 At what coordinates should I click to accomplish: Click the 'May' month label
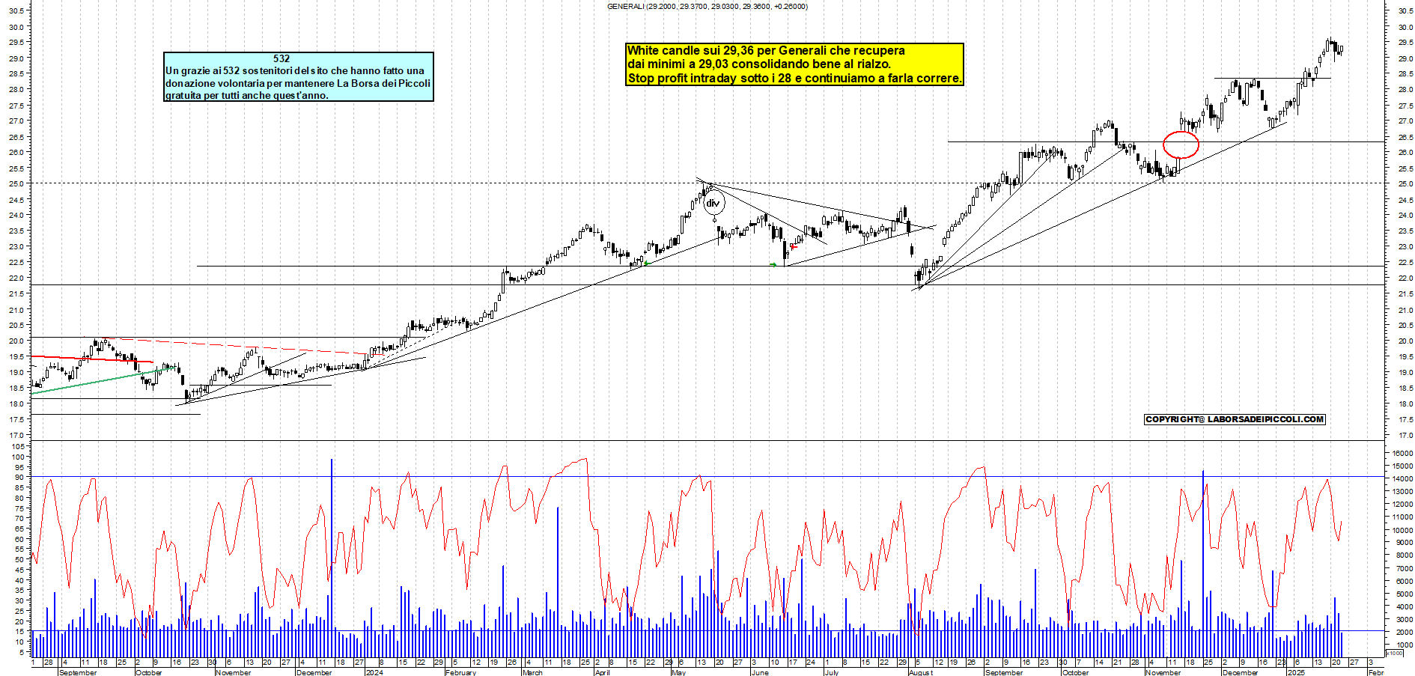(679, 672)
